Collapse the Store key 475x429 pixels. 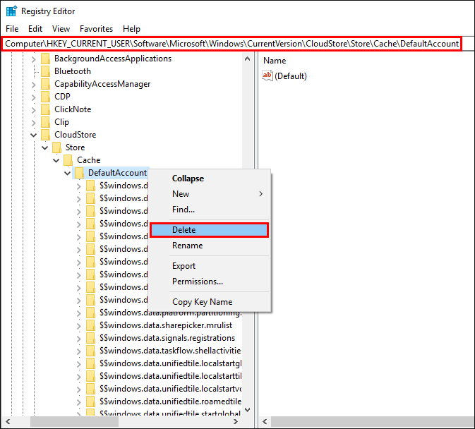click(45, 147)
